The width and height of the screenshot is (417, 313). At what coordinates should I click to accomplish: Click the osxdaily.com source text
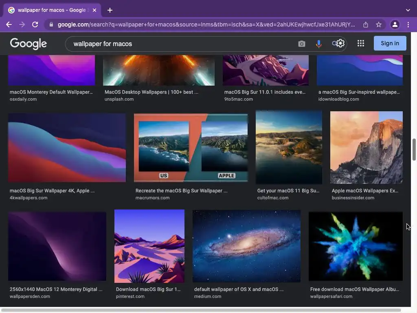click(x=23, y=99)
